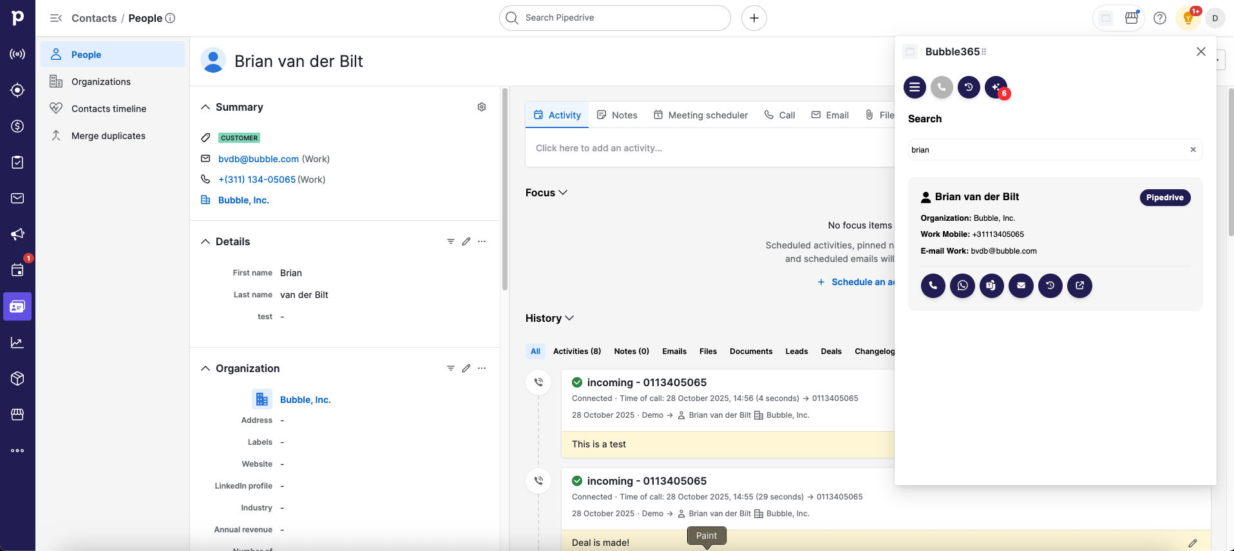Click the Microsoft Teams icon for Brian

click(992, 286)
